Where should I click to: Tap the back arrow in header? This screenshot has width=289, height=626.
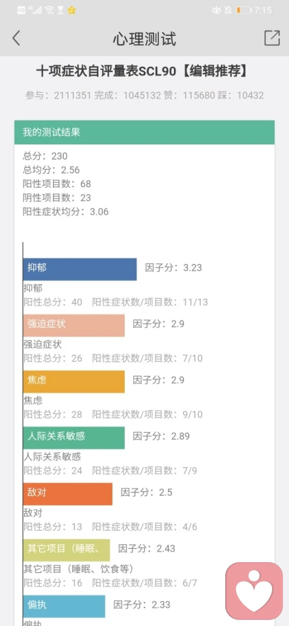click(x=16, y=39)
